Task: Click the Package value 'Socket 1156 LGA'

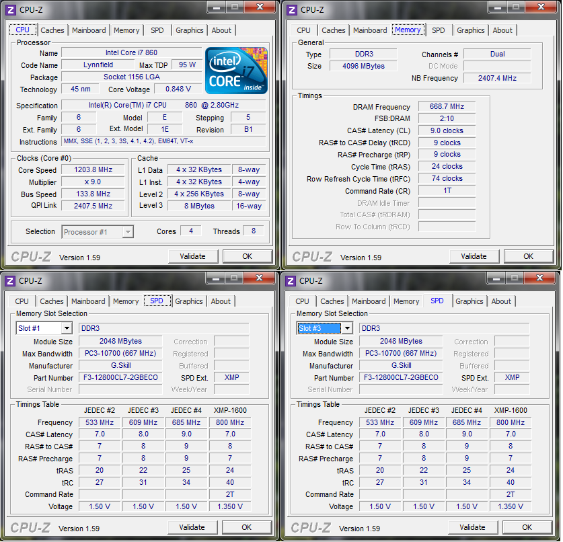Action: (131, 77)
